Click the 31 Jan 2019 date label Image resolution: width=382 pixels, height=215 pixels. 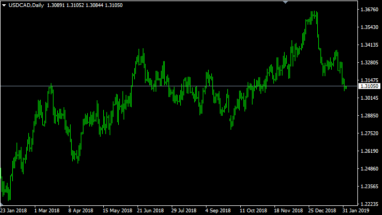(356, 210)
